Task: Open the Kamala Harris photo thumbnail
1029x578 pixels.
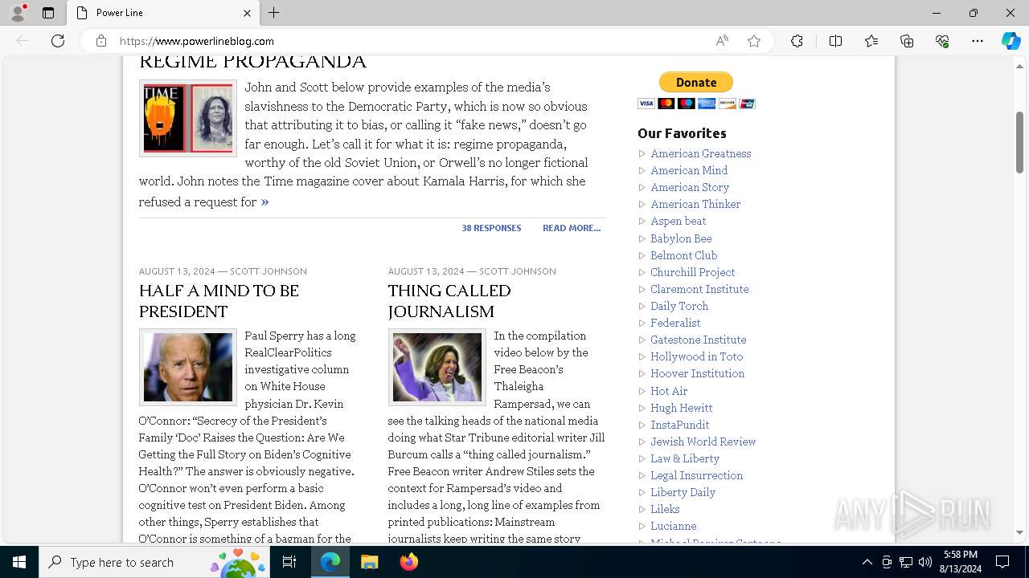Action: coord(437,367)
